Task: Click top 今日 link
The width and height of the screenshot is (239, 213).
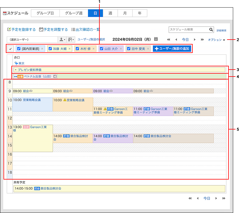Action: (x=185, y=40)
